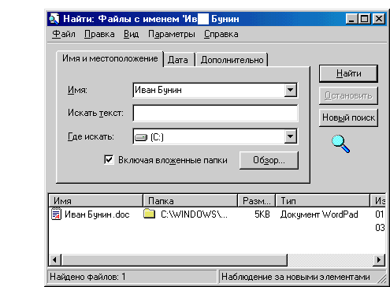Click the horizontal scrollbar thumb in results
Screen dimensions: 390x287
coord(174,260)
